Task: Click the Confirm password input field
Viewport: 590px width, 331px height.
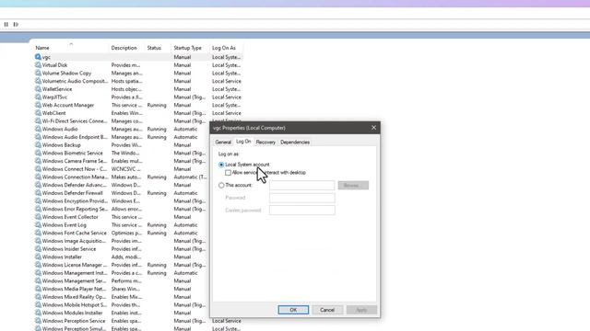Action: coord(301,211)
